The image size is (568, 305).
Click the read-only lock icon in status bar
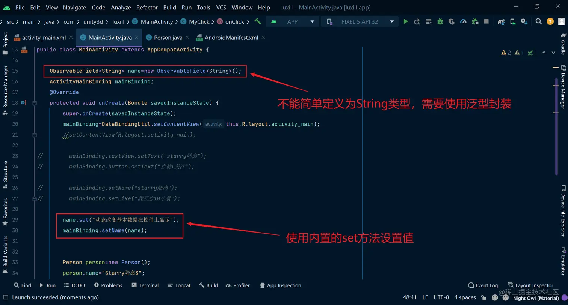[484, 297]
